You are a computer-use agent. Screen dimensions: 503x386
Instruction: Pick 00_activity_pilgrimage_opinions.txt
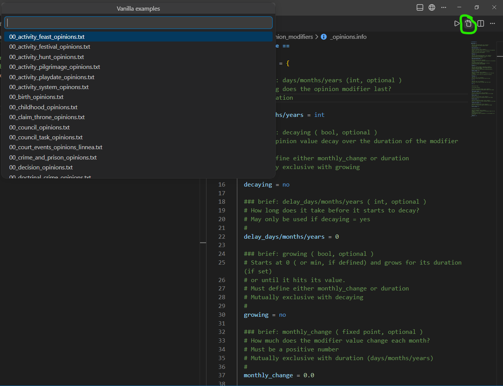[138, 67]
